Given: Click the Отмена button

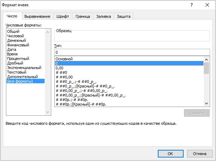Looking at the screenshot, I should point(200,153).
